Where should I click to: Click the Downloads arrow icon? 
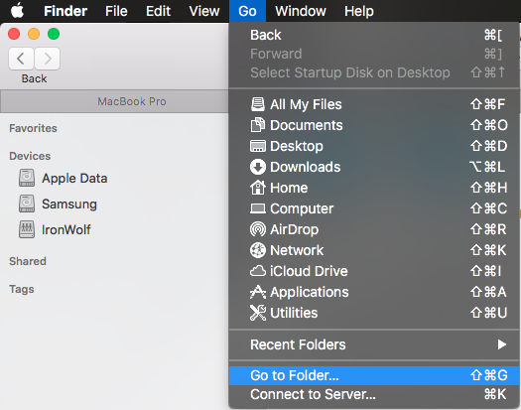tap(257, 167)
